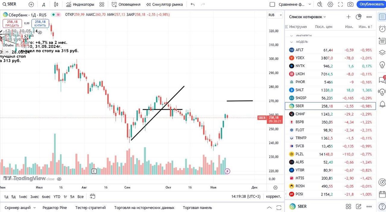
Task: Open the Индикаторы indicators menu
Action: (x=80, y=5)
